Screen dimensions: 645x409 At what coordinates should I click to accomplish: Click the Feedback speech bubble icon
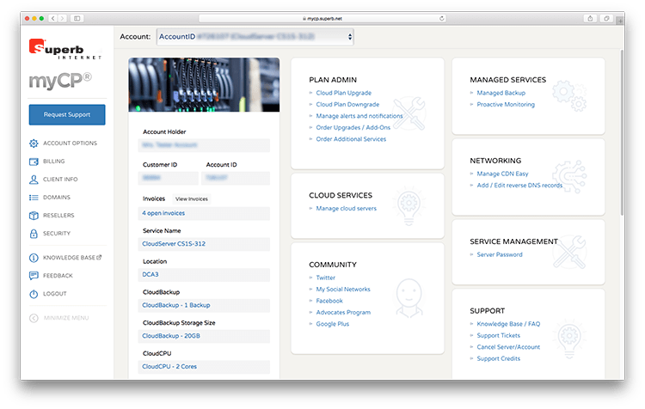click(34, 276)
